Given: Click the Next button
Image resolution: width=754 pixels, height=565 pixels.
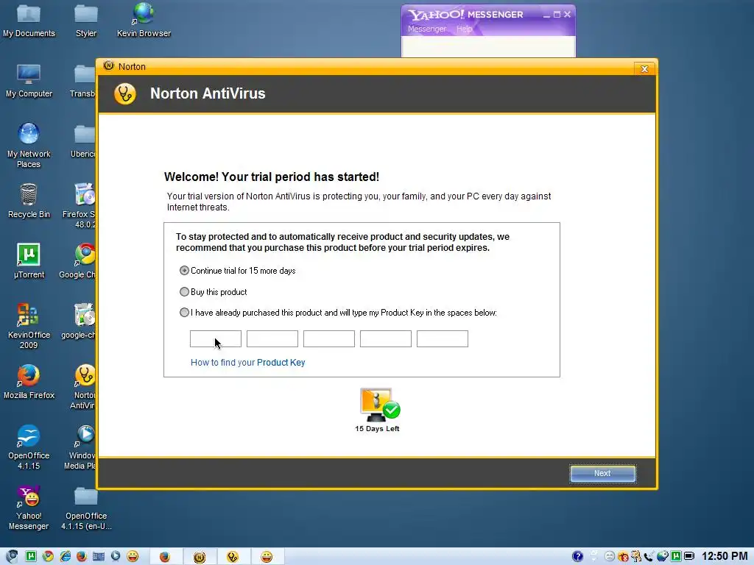Looking at the screenshot, I should pyautogui.click(x=602, y=473).
